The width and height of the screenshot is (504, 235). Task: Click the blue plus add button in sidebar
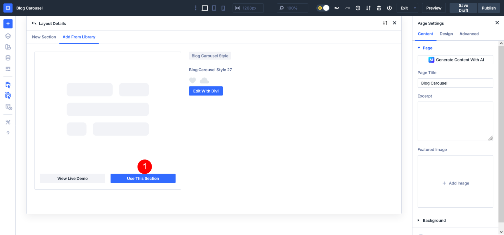[x=8, y=24]
